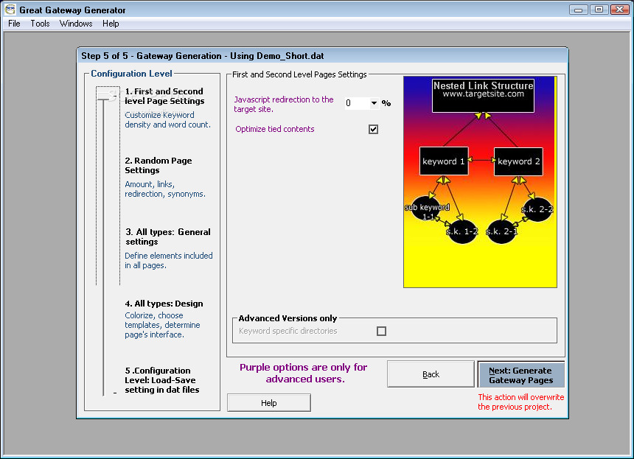
Task: Click the s.k. 1-2 node in diagram
Action: tap(462, 231)
